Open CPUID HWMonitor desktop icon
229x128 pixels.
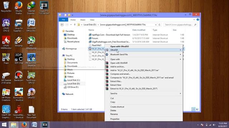pyautogui.click(x=6, y=43)
